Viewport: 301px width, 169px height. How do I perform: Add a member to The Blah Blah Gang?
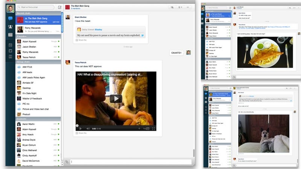pos(172,7)
